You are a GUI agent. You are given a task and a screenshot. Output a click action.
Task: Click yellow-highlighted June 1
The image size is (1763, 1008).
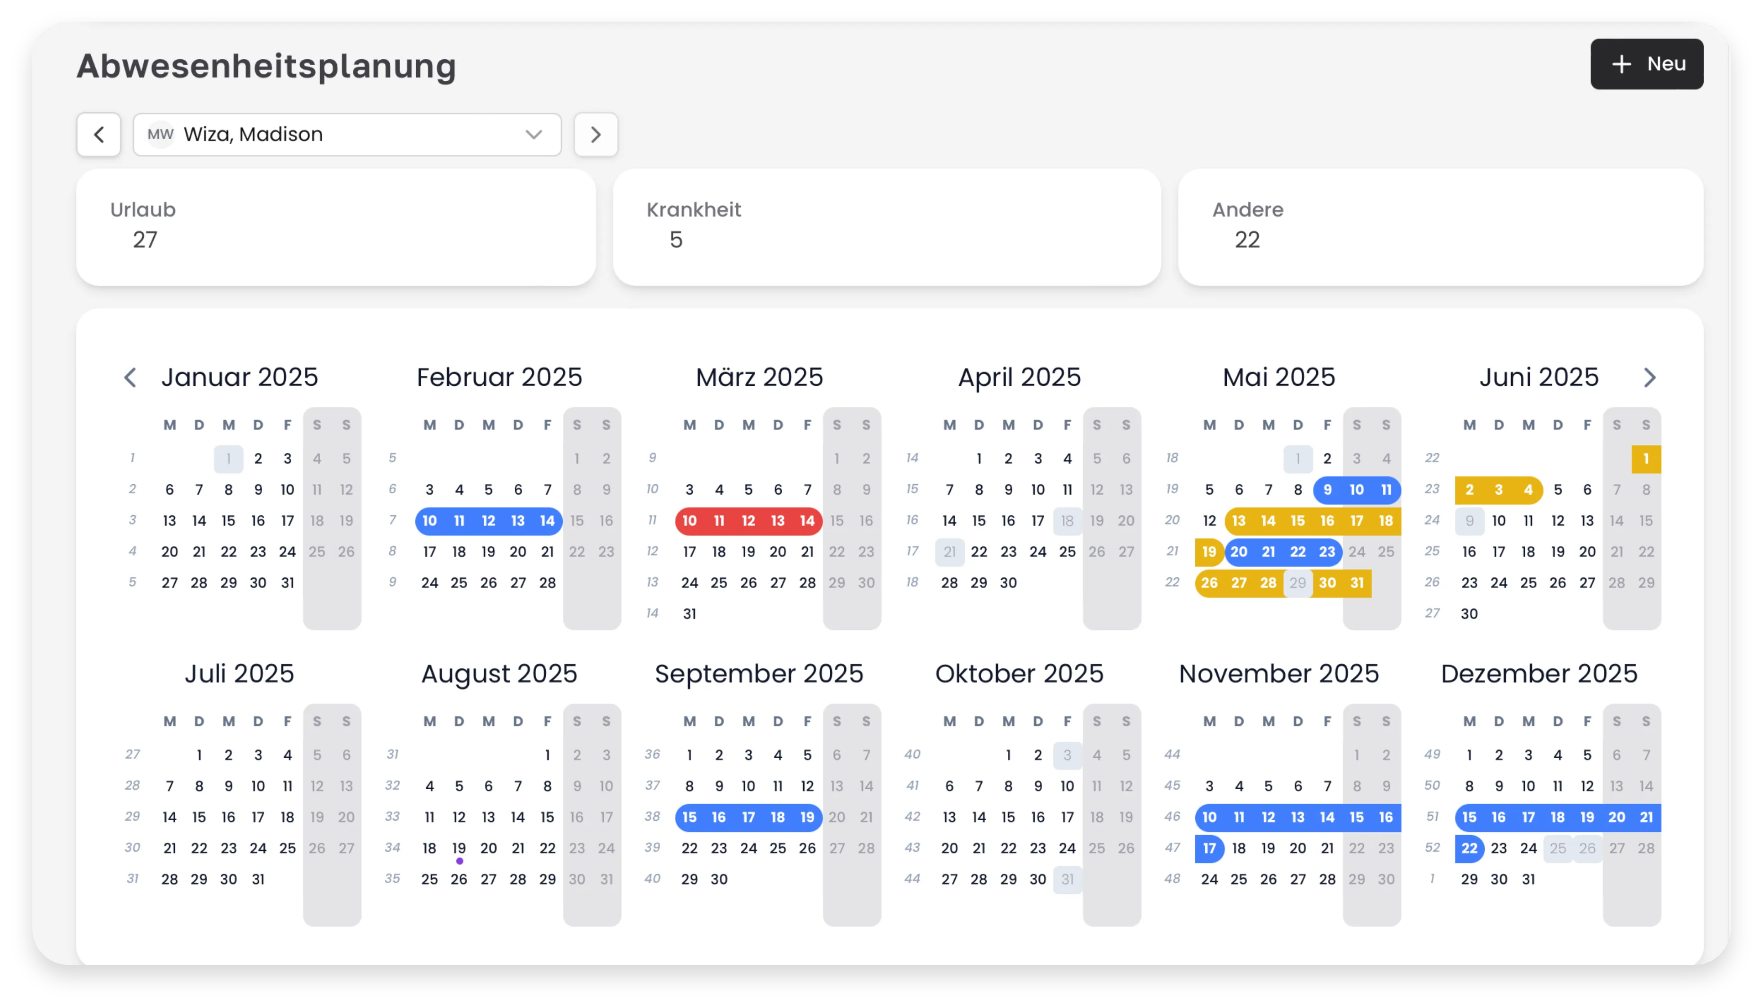[1646, 459]
